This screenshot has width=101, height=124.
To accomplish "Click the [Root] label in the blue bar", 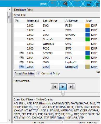I will point(44,4).
